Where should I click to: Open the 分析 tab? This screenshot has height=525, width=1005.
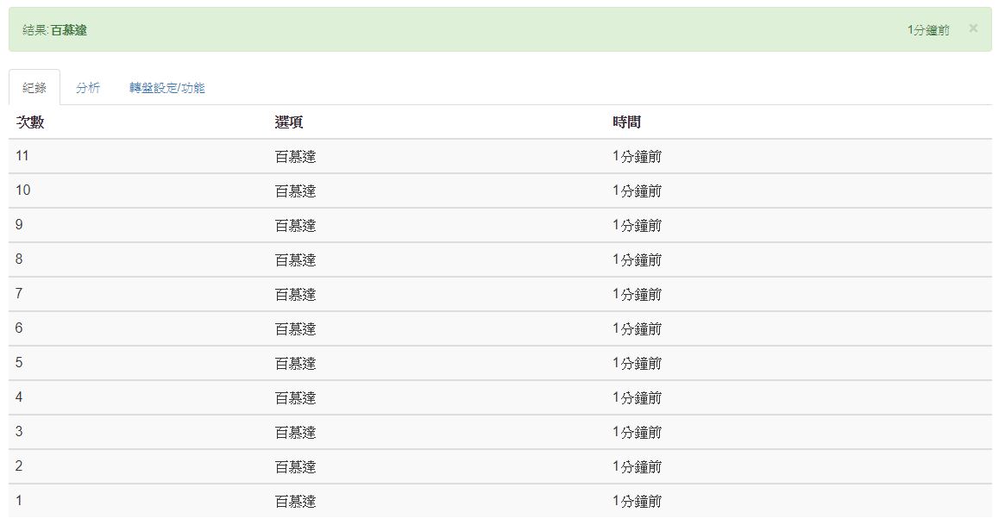pos(88,88)
